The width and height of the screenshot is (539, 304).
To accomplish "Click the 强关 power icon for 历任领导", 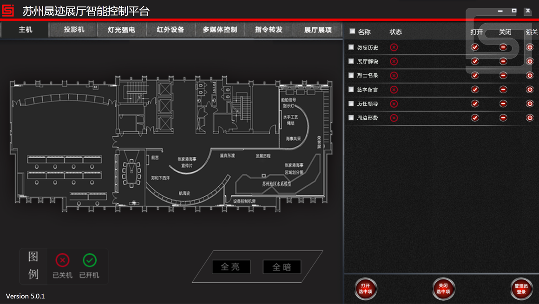I will [529, 103].
